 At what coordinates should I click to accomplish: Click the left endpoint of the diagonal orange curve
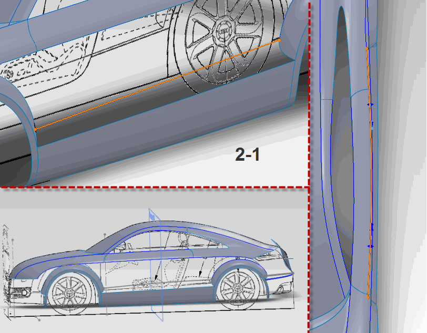click(x=35, y=129)
